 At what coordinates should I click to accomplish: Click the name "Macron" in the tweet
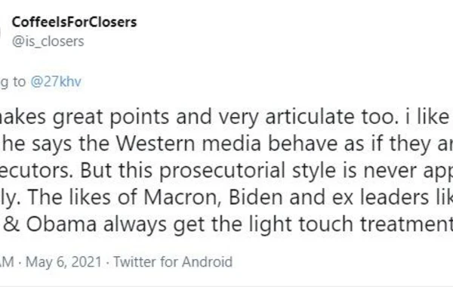click(x=182, y=197)
